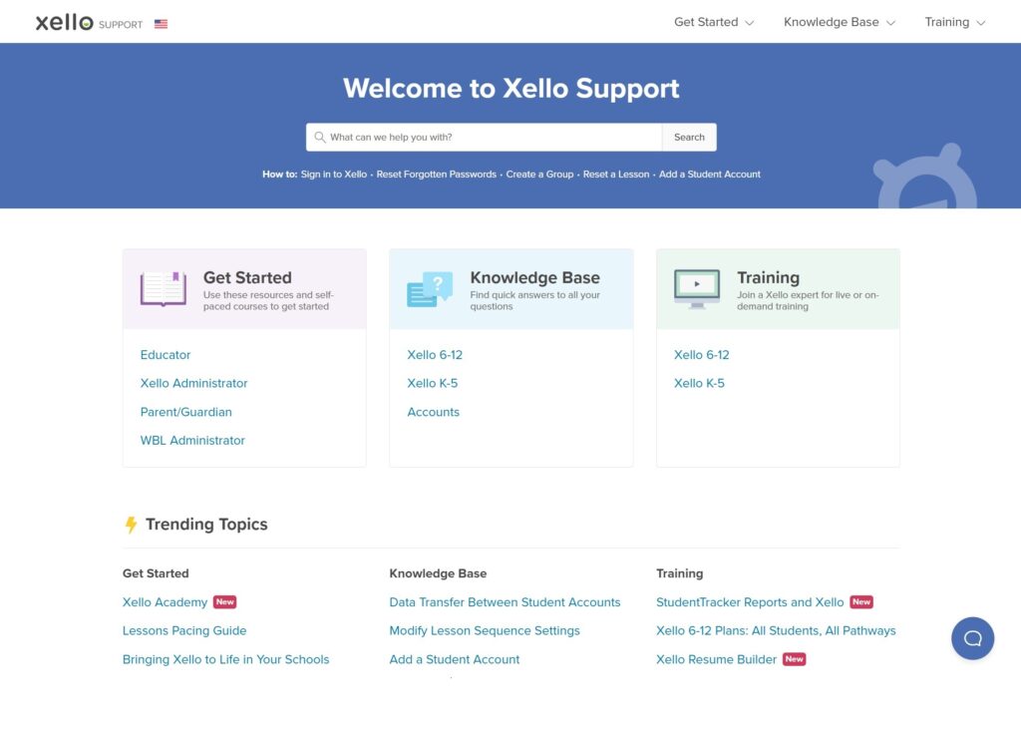Open 'Xello 6-12 Plans: All Students, All Pathways'
This screenshot has height=729, width=1021.
click(x=776, y=630)
